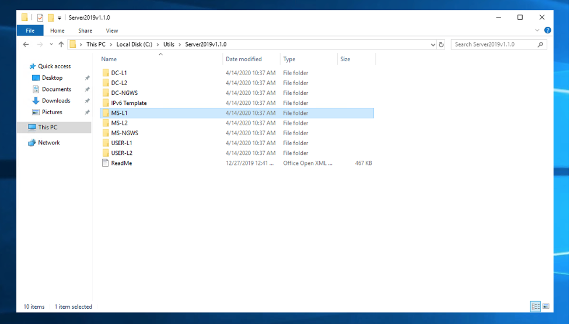Open the Share ribbon tab
The width and height of the screenshot is (570, 324).
tap(85, 30)
